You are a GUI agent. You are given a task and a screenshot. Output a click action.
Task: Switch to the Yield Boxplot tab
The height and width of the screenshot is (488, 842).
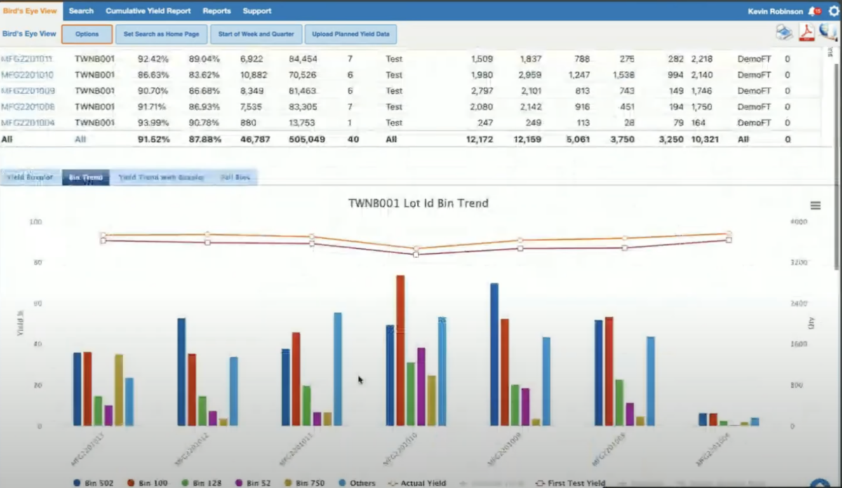coord(29,177)
